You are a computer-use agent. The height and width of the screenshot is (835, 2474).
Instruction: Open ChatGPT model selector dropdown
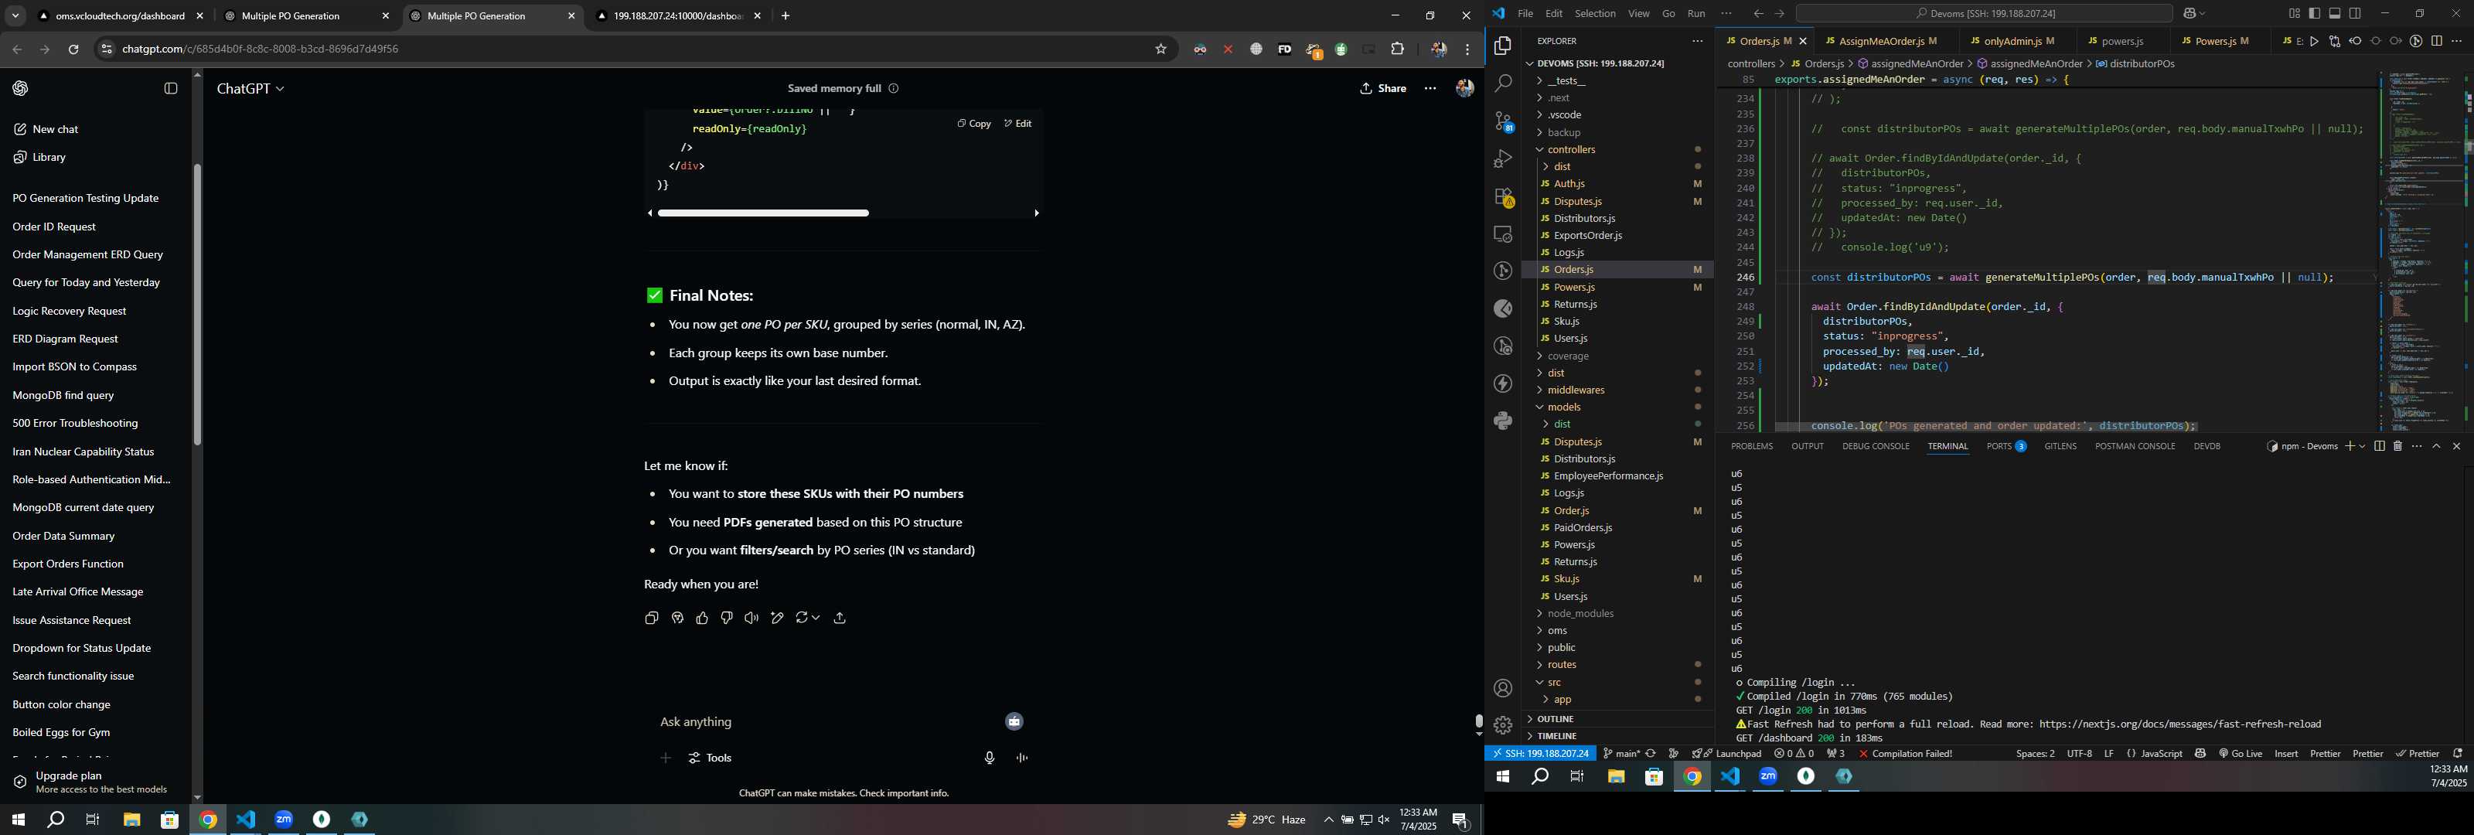[250, 88]
